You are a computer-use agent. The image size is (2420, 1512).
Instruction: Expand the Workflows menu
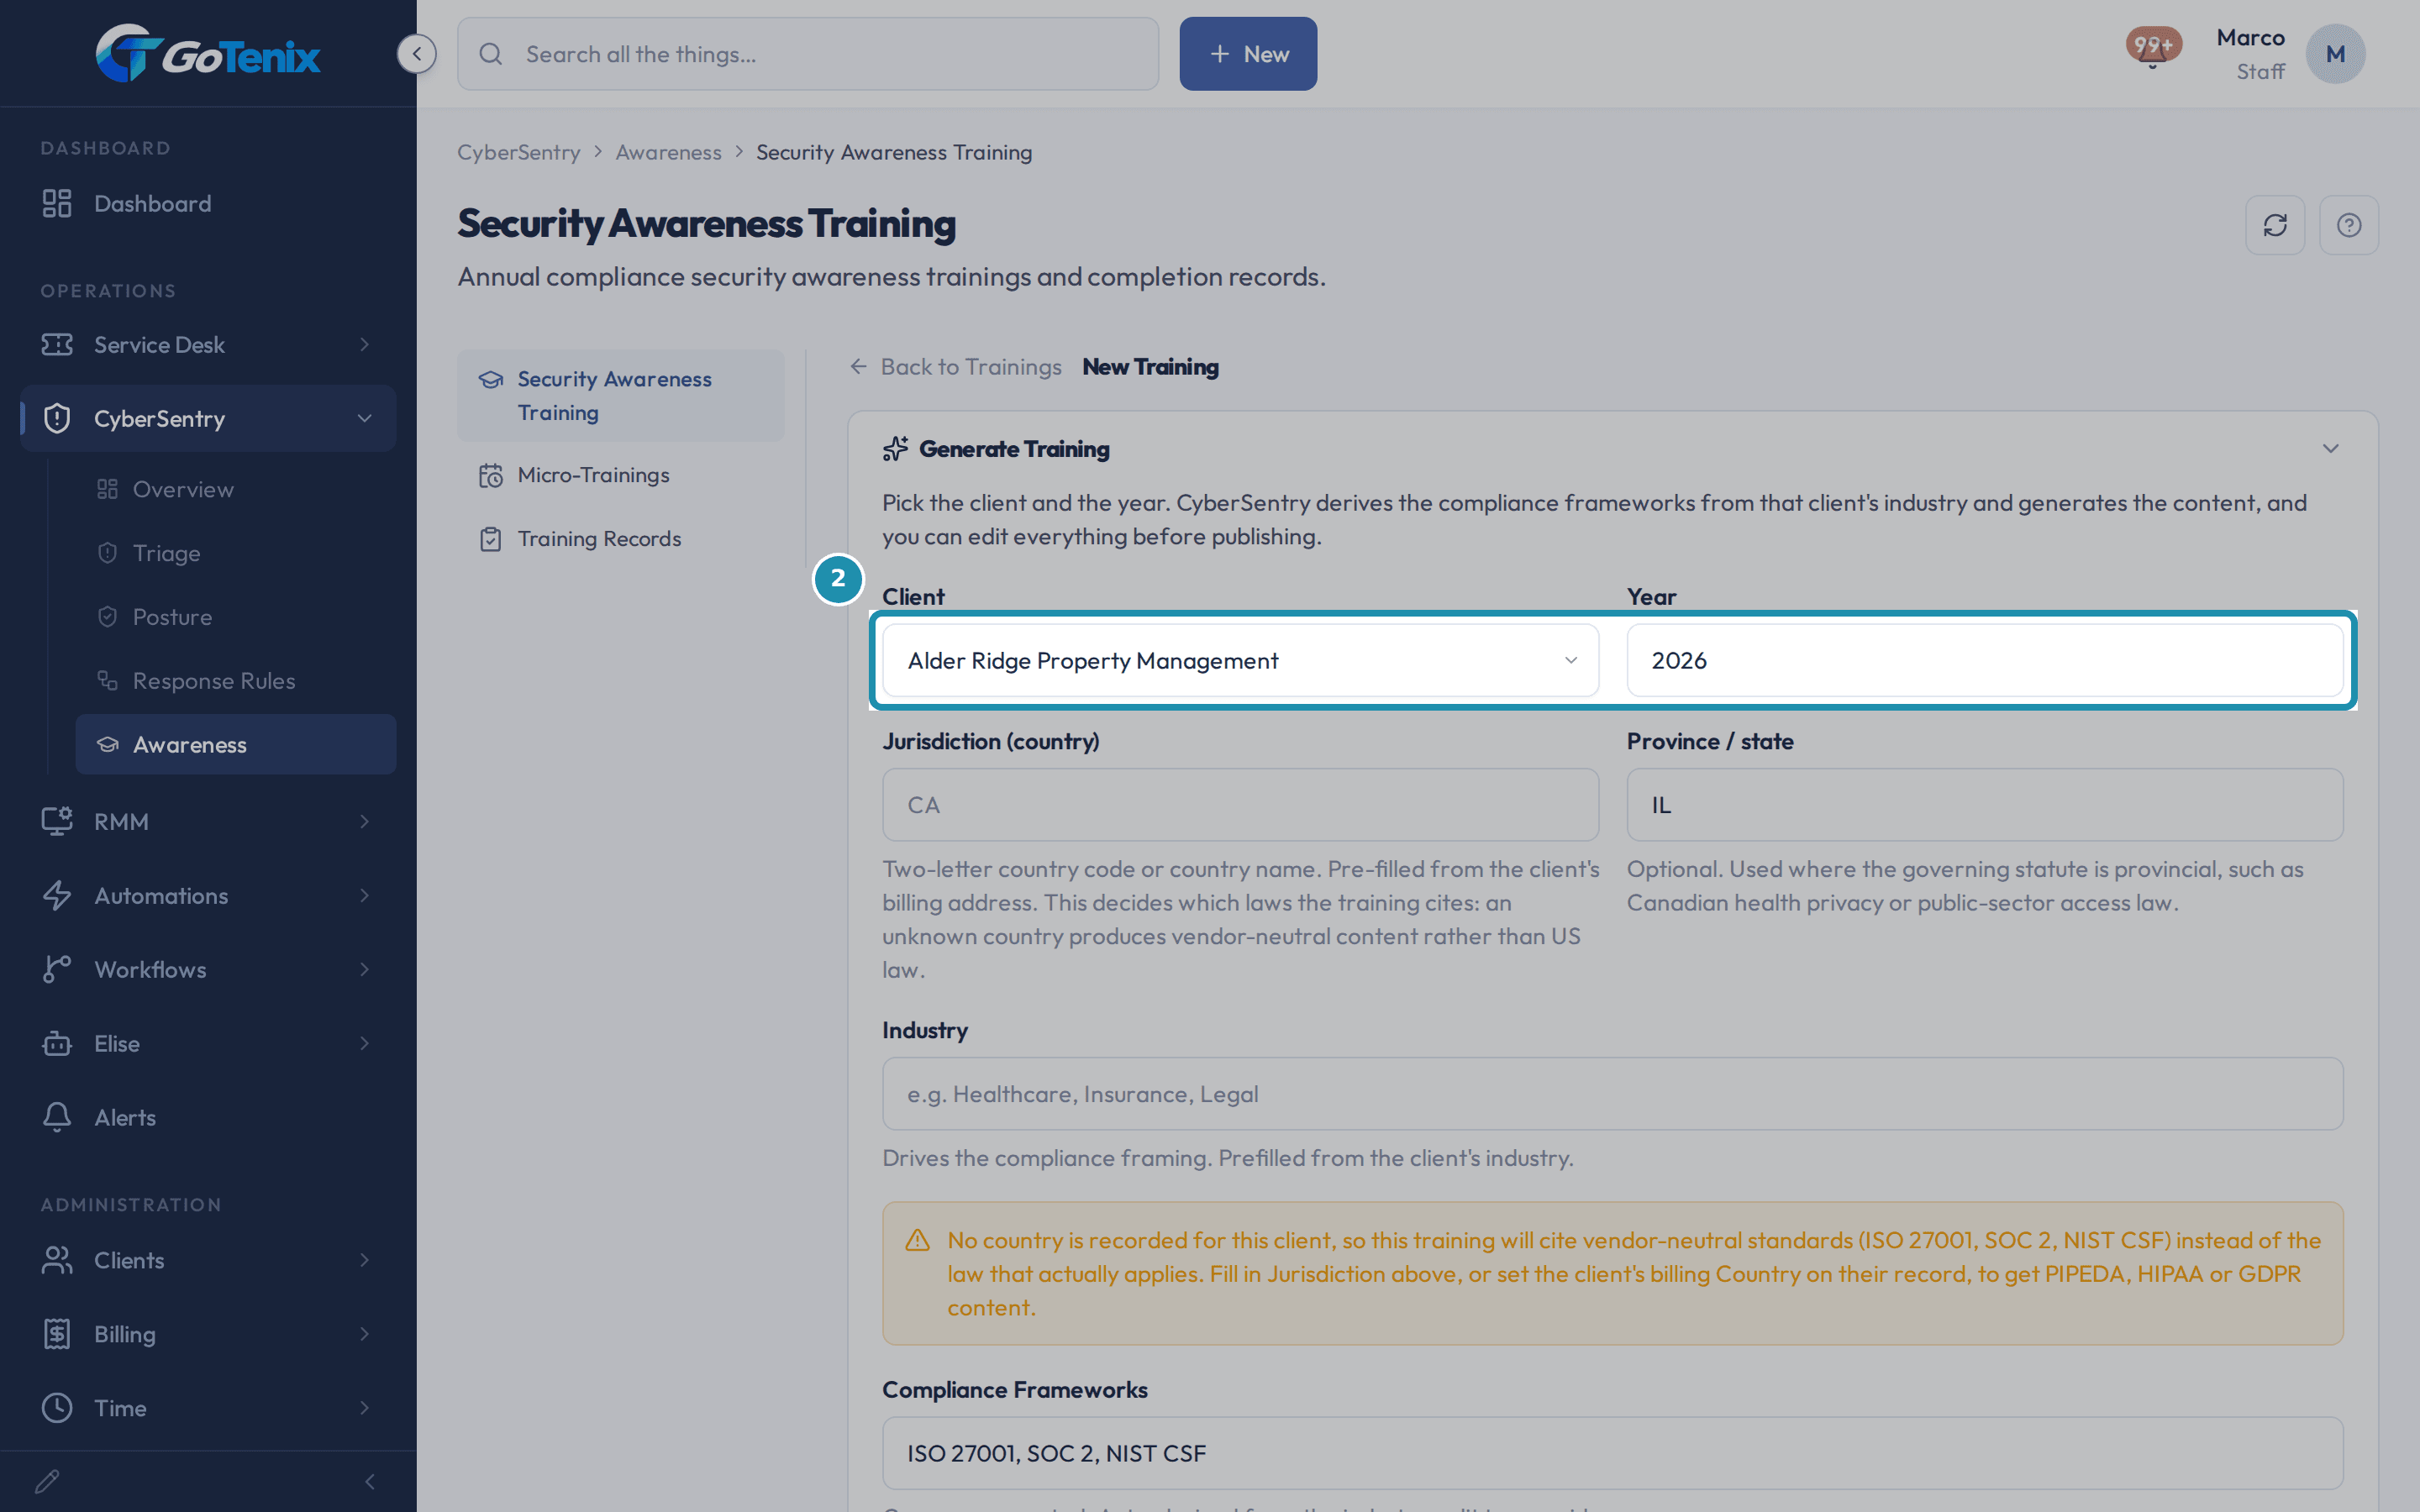coord(208,969)
